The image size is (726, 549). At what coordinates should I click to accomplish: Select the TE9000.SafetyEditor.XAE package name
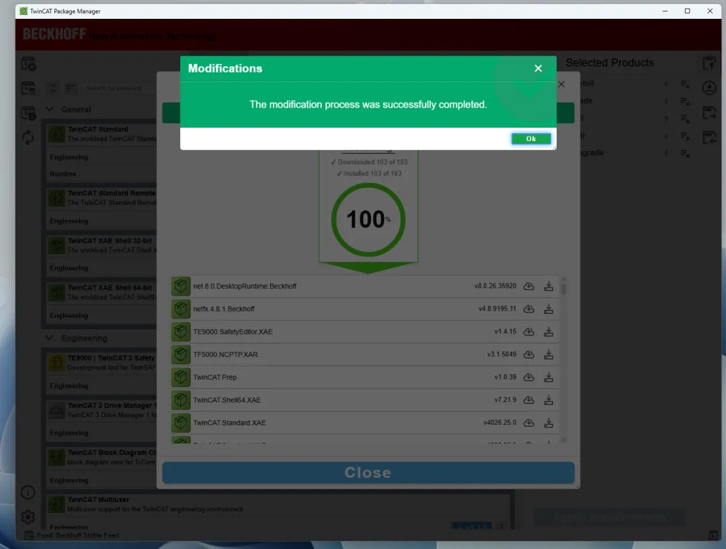(x=233, y=331)
